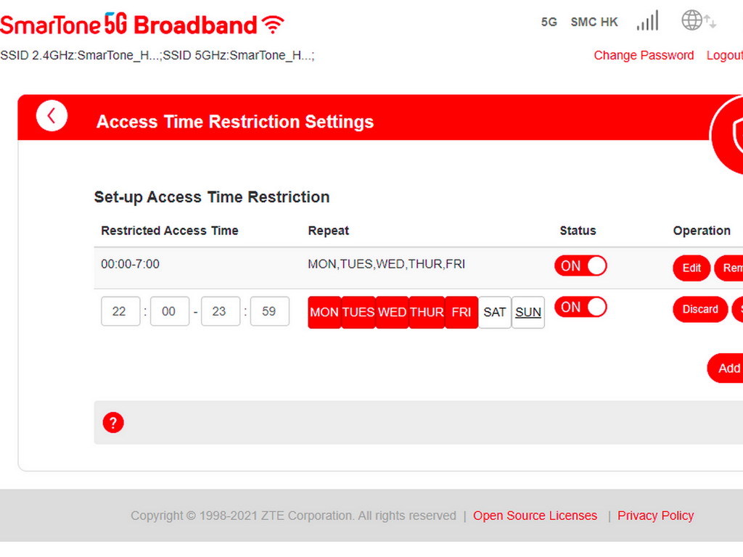Screen dimensions: 743x557
Task: Select SAT as a repeat day
Action: click(x=494, y=312)
